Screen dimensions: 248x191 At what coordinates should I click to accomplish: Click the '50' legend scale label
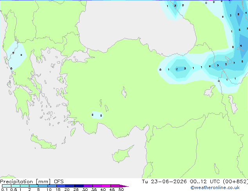coord(121,189)
